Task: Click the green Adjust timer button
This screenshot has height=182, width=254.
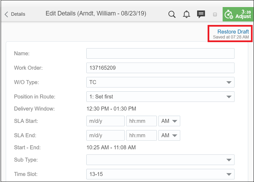Action: (238, 14)
